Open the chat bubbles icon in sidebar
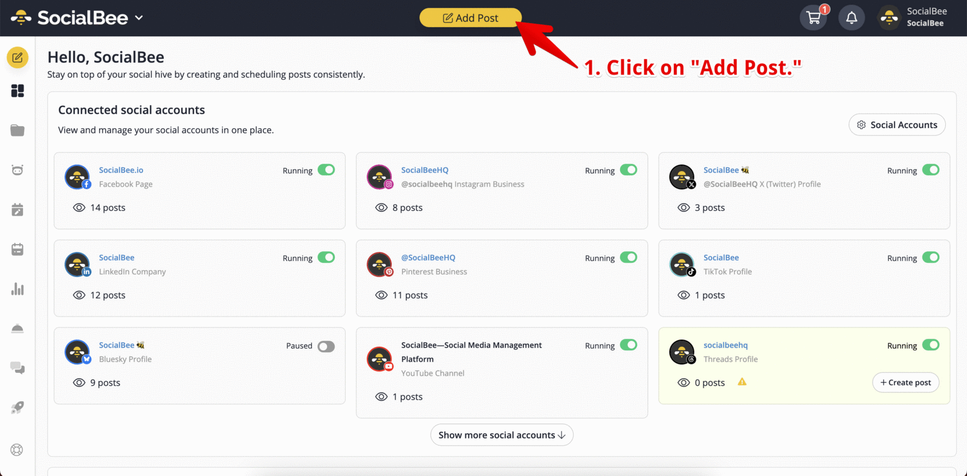The image size is (967, 476). (x=18, y=368)
